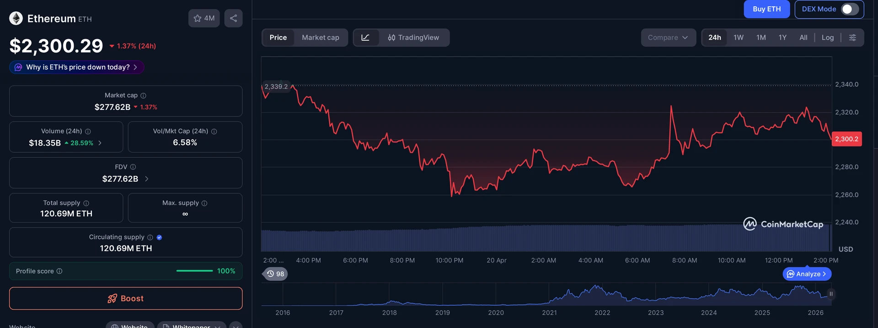
Task: Click the 120.69M ETH total supply value
Action: point(66,213)
